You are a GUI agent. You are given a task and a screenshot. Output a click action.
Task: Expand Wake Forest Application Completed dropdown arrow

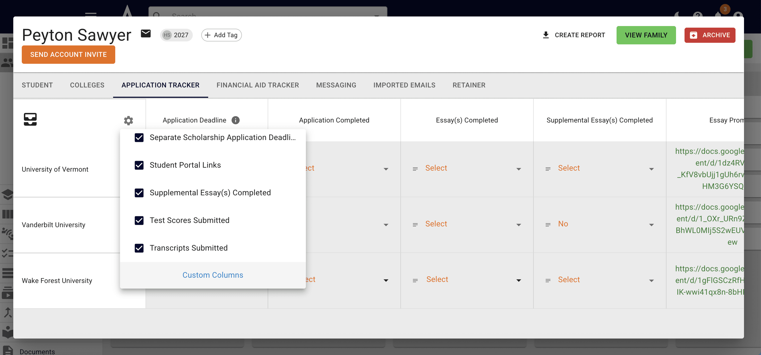click(x=386, y=281)
